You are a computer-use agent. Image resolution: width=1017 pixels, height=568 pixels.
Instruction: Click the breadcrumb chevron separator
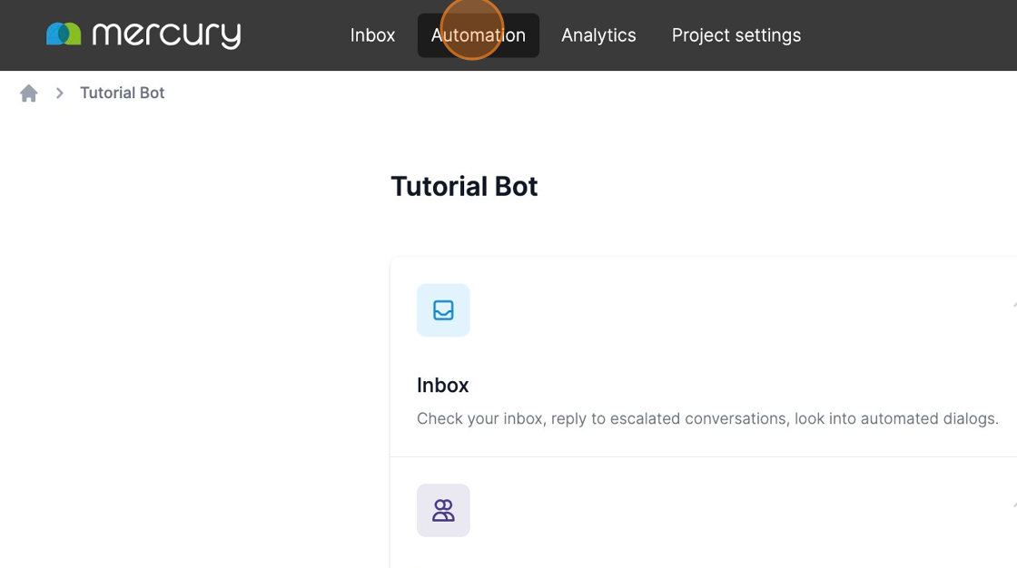click(59, 93)
